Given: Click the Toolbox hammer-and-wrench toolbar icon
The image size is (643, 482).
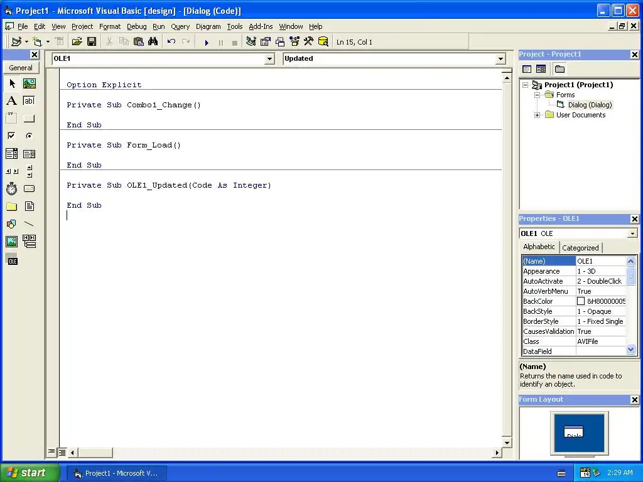Looking at the screenshot, I should [x=309, y=42].
